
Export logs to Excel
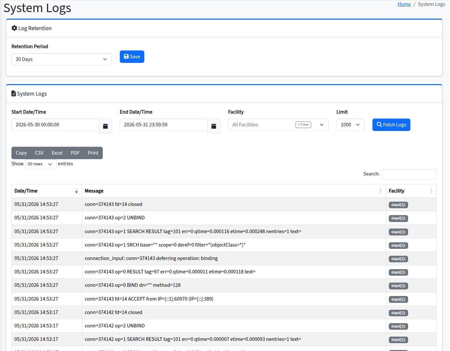[57, 153]
